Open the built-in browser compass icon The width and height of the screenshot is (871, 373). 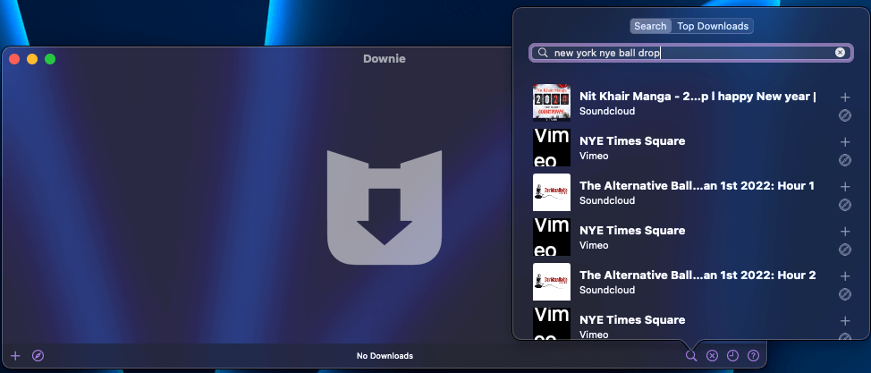[x=38, y=356]
